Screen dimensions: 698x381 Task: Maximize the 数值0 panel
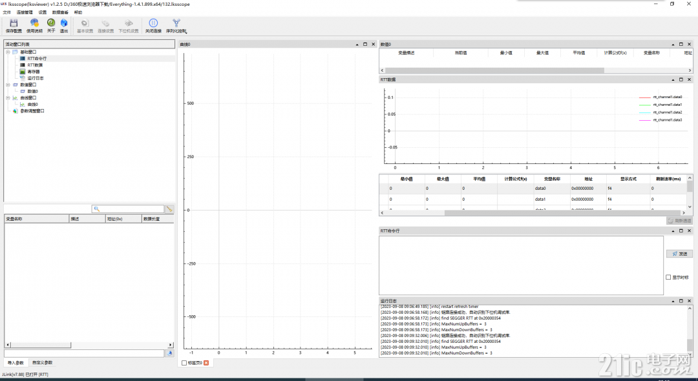[x=681, y=45]
